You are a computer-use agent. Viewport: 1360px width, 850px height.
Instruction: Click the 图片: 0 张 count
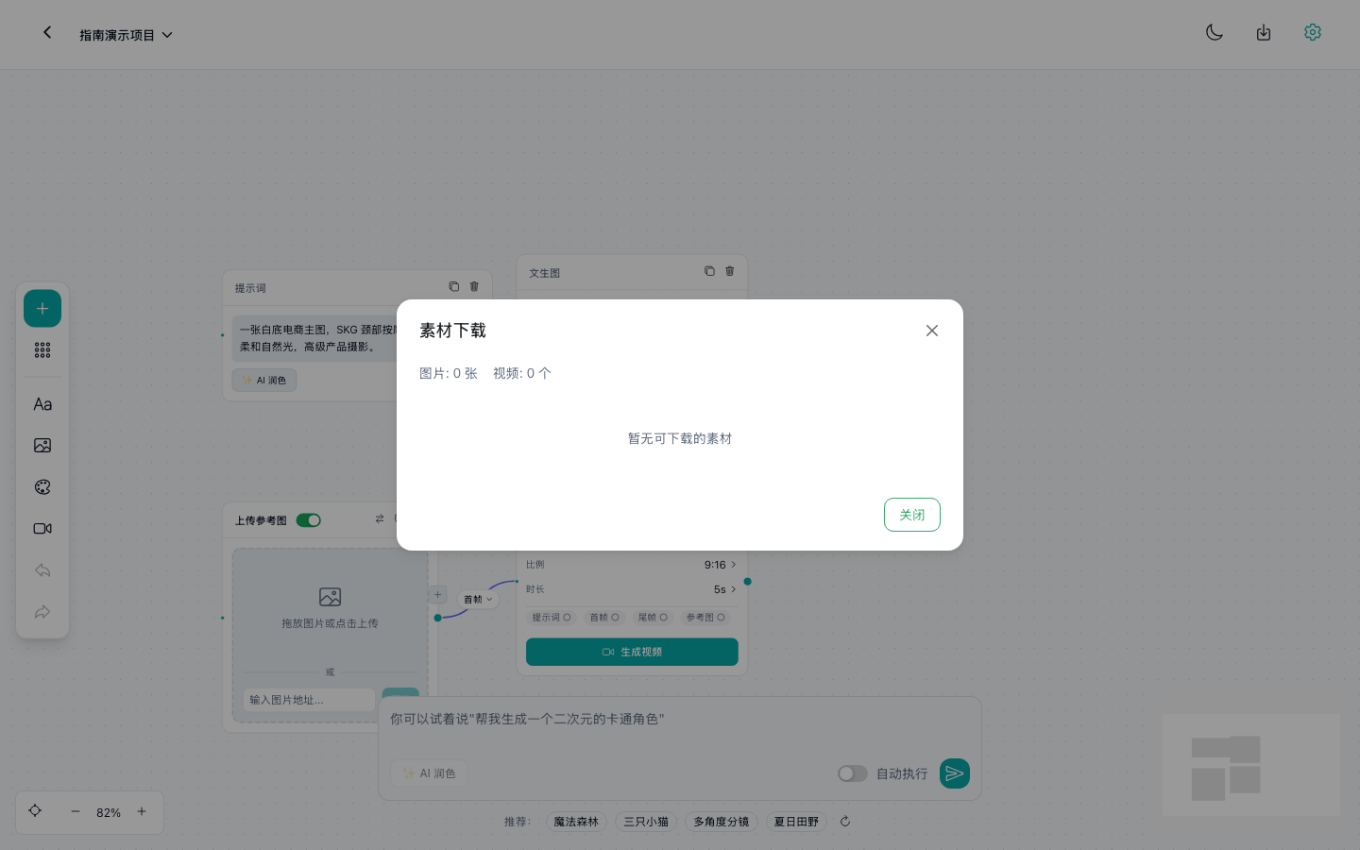click(449, 373)
